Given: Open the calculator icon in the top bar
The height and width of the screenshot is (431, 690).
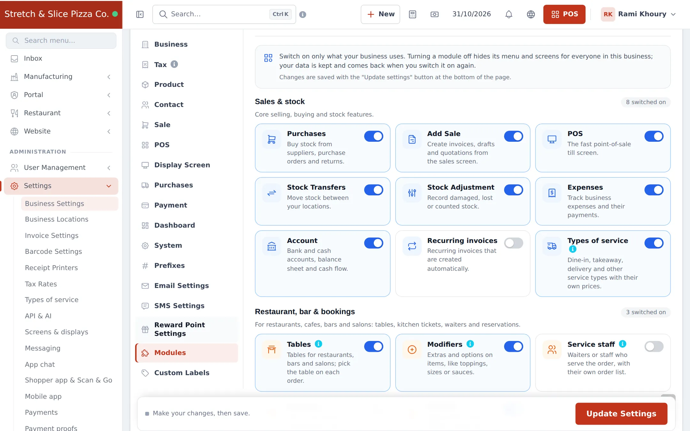Looking at the screenshot, I should point(412,14).
